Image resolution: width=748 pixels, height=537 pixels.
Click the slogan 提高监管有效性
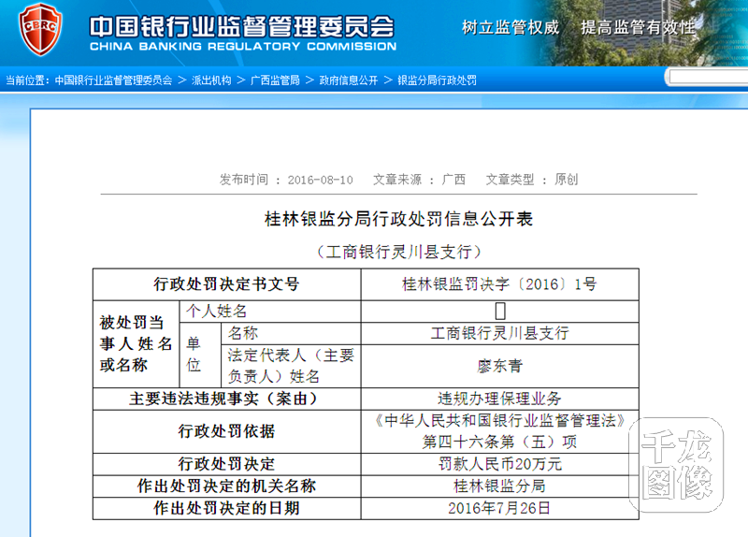(x=638, y=27)
